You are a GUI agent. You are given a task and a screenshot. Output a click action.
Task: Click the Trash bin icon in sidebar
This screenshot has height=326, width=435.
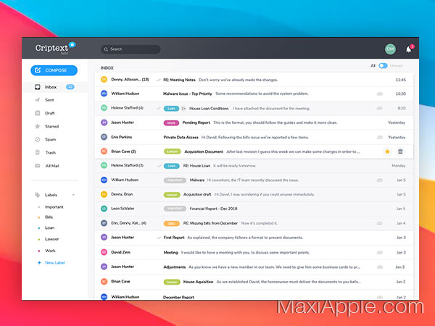[x=38, y=152]
